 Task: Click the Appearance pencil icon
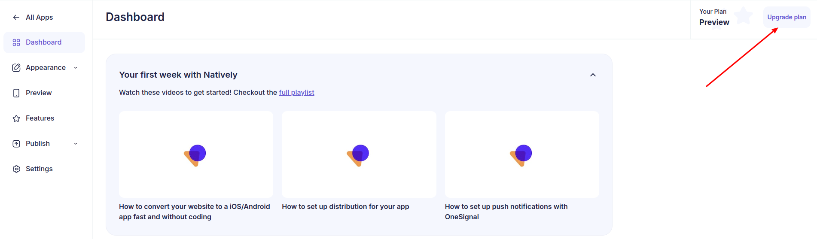click(16, 68)
